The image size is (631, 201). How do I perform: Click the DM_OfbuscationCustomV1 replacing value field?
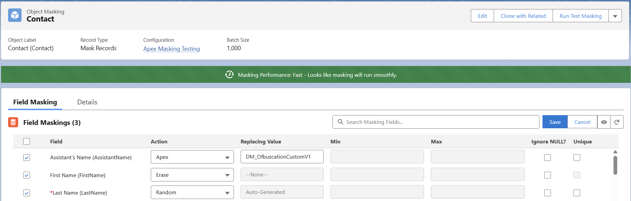pyautogui.click(x=282, y=157)
